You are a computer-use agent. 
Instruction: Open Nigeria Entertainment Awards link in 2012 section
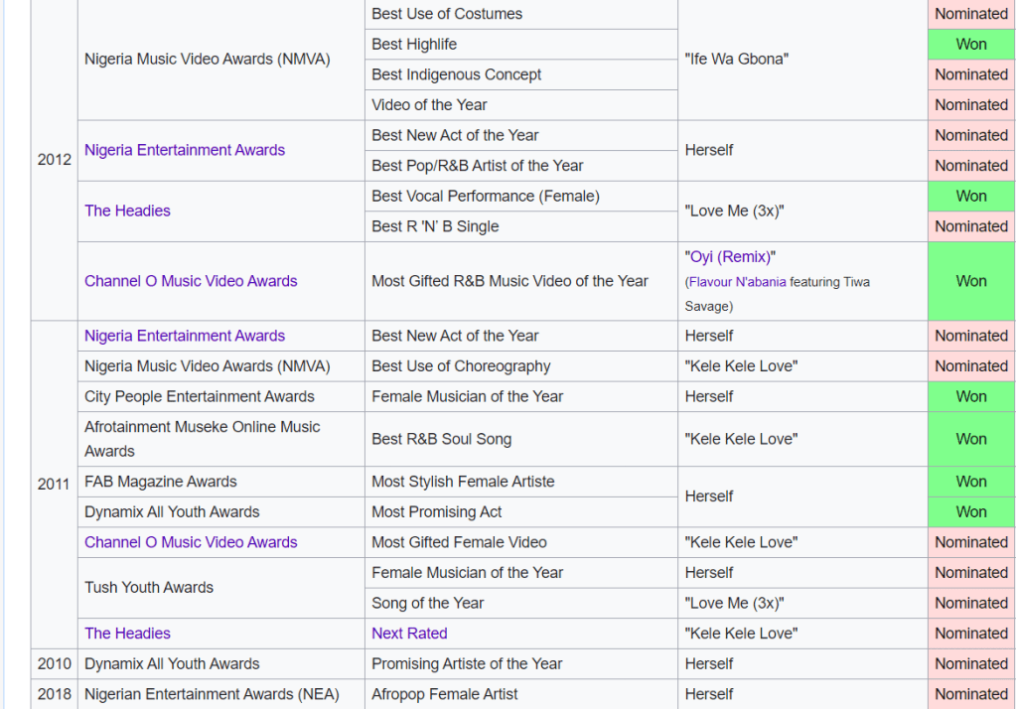(185, 150)
